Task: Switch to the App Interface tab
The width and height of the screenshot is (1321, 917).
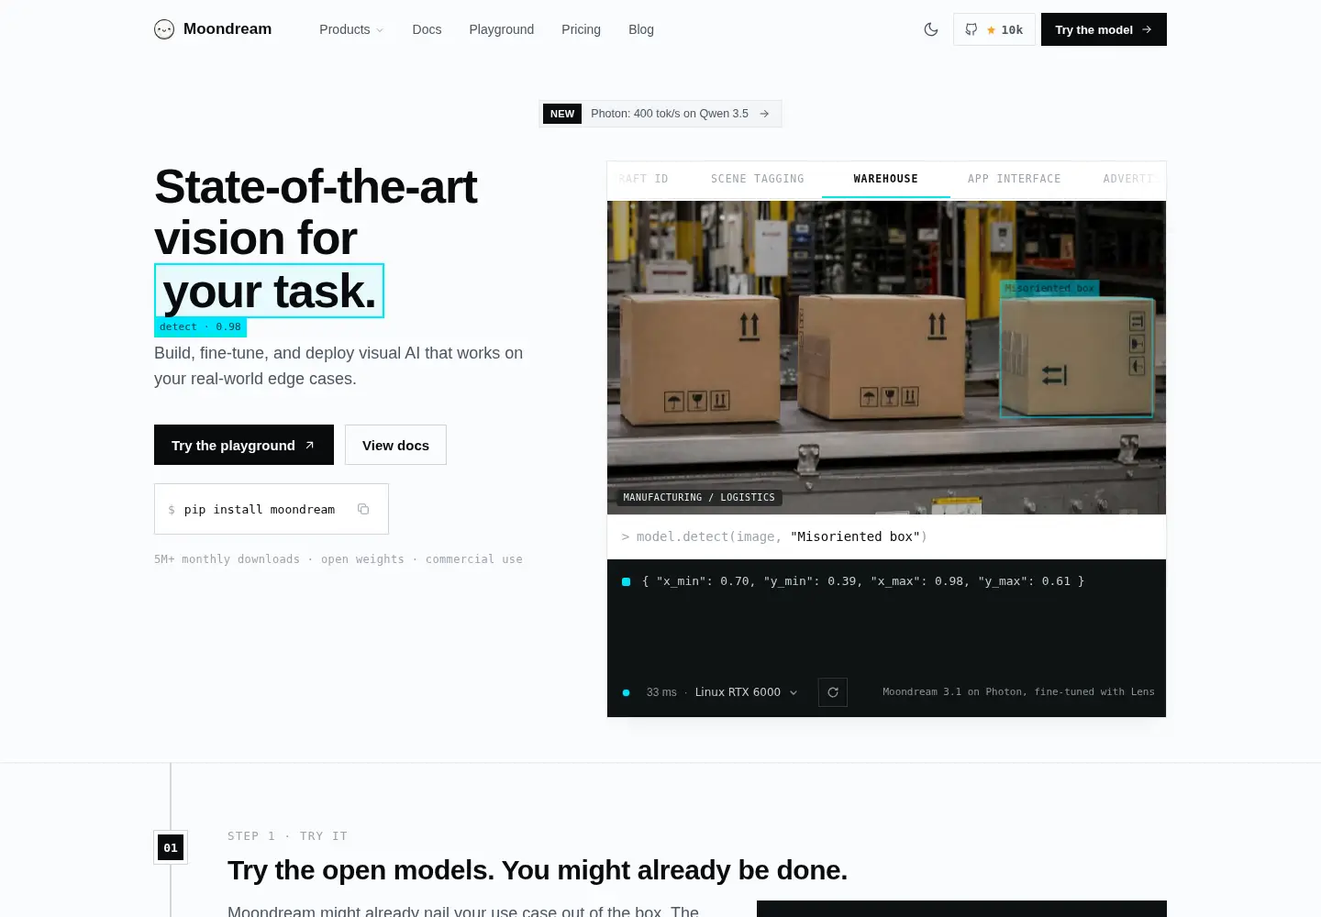Action: coord(1014,179)
